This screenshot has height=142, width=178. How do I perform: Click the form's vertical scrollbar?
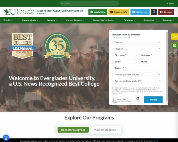click(x=167, y=67)
